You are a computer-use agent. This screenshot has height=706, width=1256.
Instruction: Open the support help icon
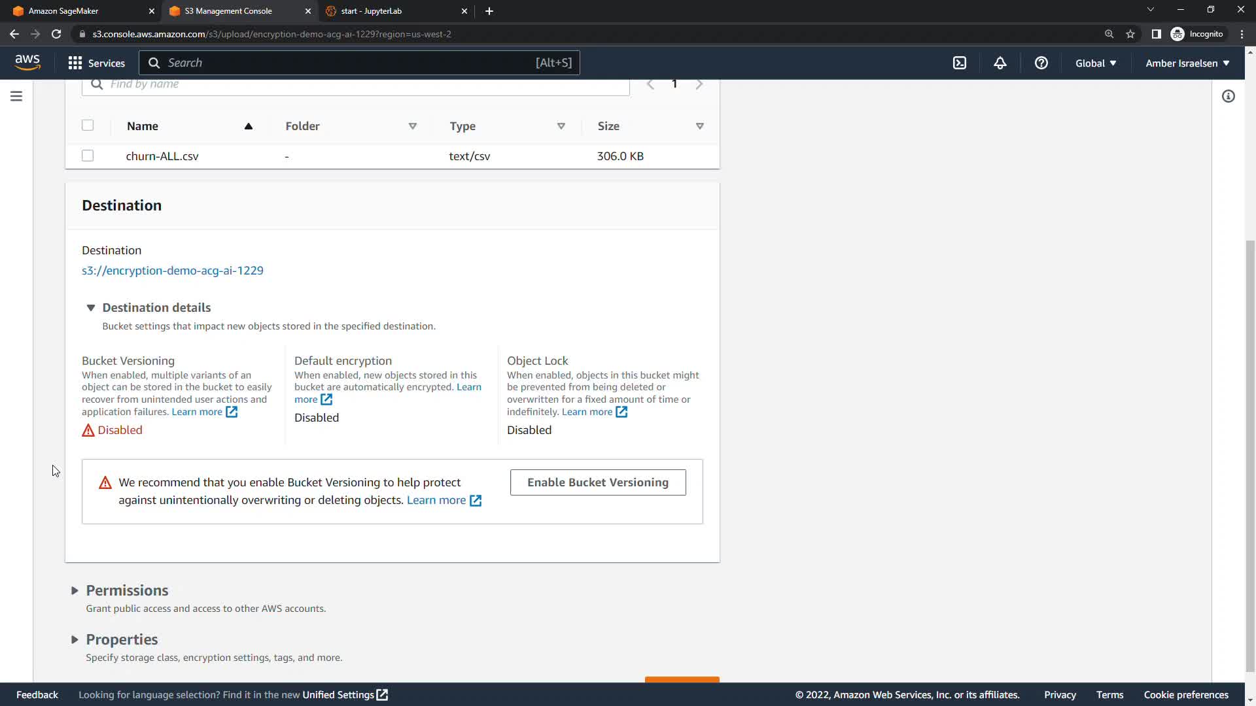click(1041, 63)
